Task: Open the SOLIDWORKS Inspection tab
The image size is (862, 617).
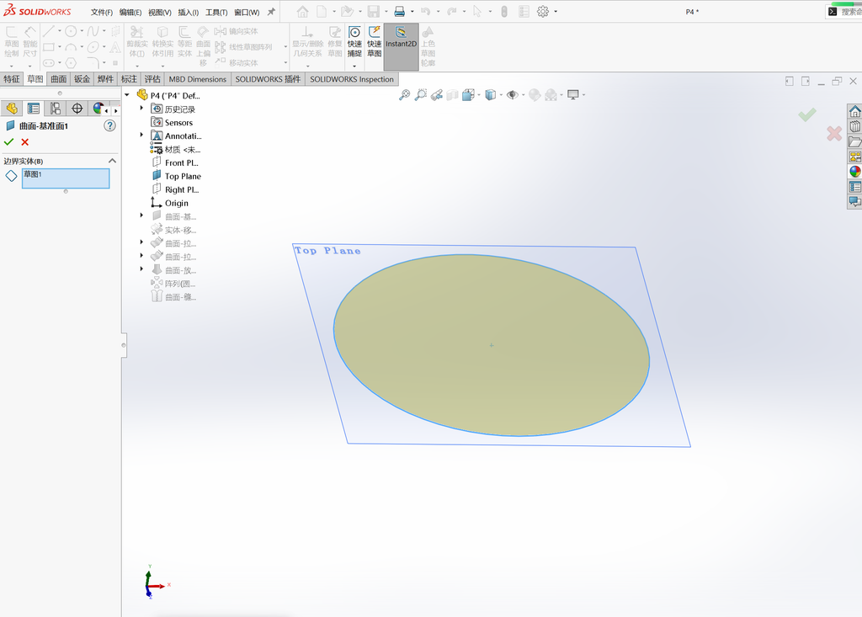Action: pos(352,79)
